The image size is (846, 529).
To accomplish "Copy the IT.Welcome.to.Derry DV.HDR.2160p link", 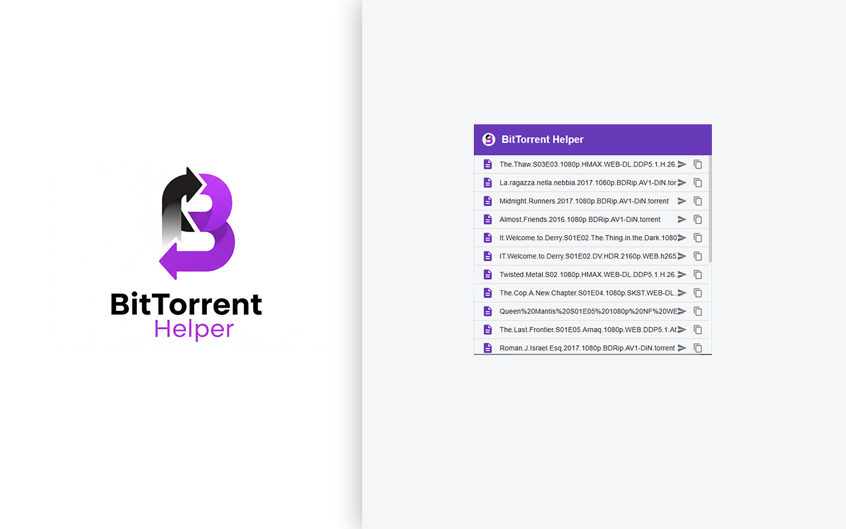I will click(698, 256).
